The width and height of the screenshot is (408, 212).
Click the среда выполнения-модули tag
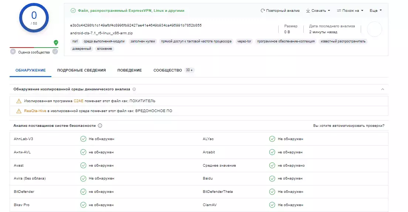click(104, 41)
